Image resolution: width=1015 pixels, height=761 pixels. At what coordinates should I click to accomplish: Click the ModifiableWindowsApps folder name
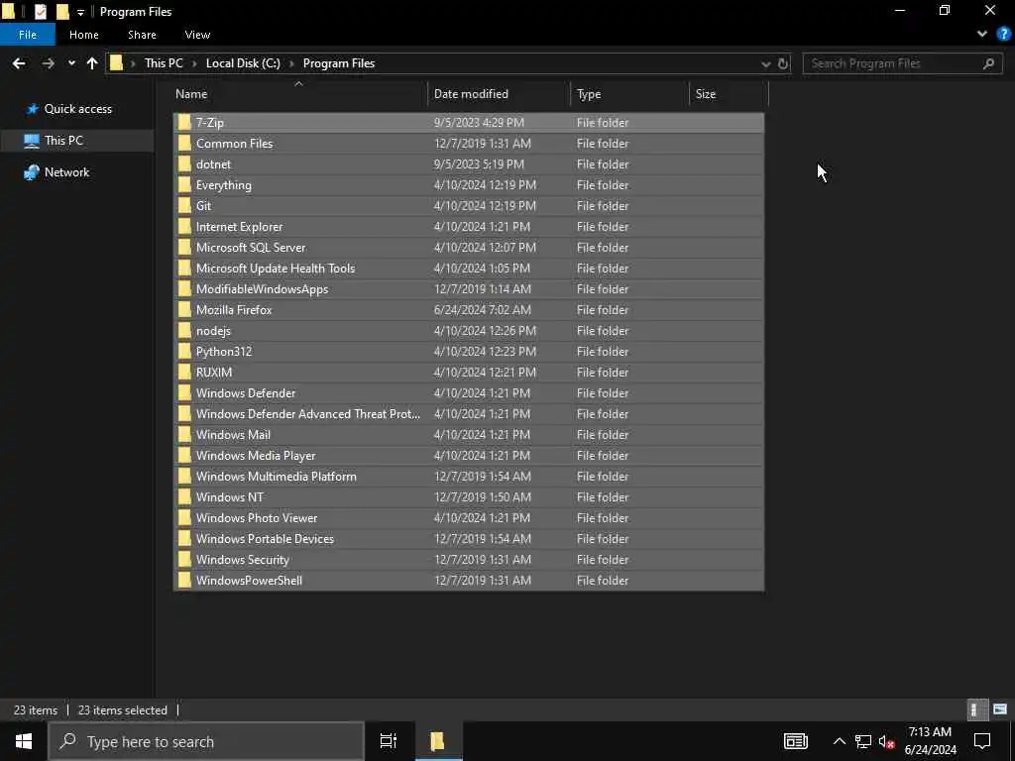pos(262,289)
